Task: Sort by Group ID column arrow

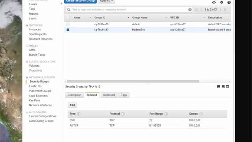Action: [x=128, y=18]
